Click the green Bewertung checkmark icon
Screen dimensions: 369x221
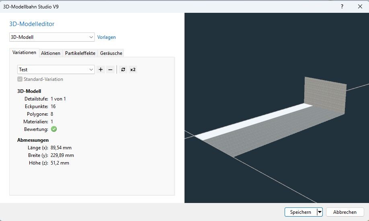[54, 129]
